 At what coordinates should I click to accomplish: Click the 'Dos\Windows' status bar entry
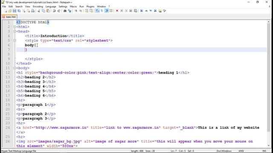click(x=224, y=151)
